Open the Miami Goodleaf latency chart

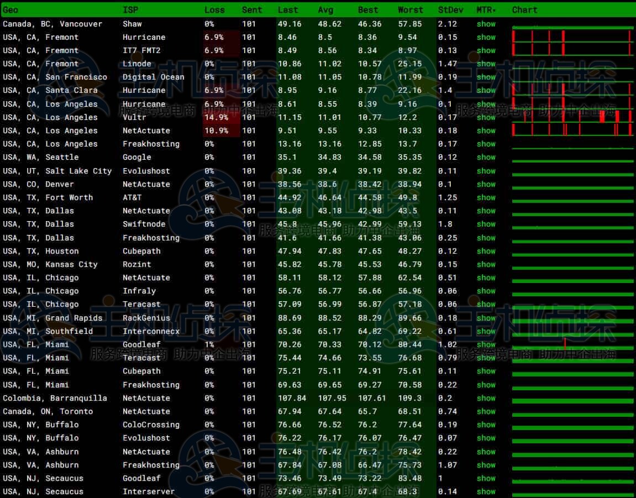pyautogui.click(x=572, y=344)
